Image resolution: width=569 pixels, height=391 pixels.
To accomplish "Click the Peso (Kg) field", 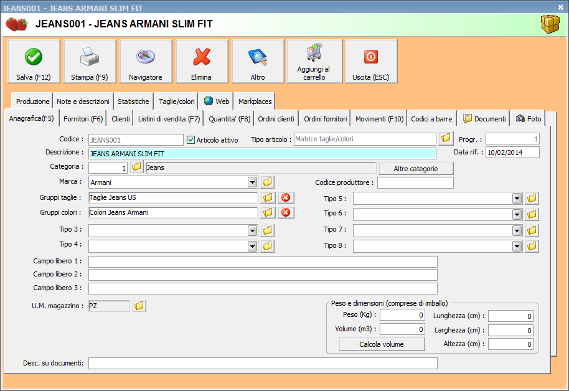I will tap(402, 315).
